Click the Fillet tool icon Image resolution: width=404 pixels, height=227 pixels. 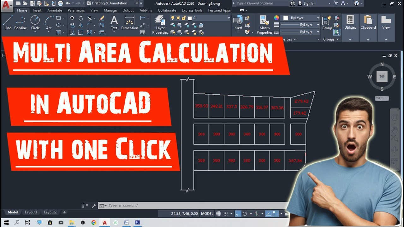tap(90, 25)
